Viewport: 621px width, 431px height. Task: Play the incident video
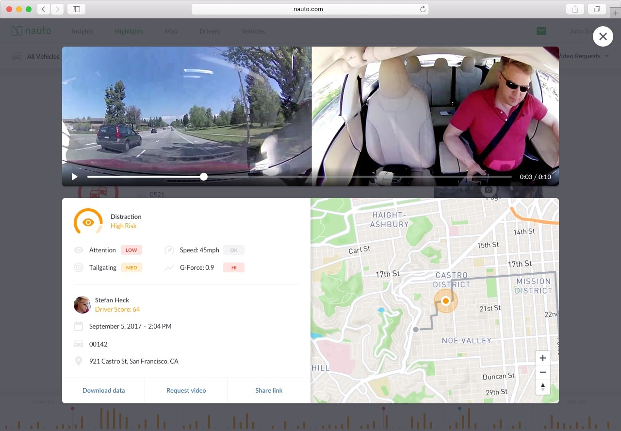point(74,177)
